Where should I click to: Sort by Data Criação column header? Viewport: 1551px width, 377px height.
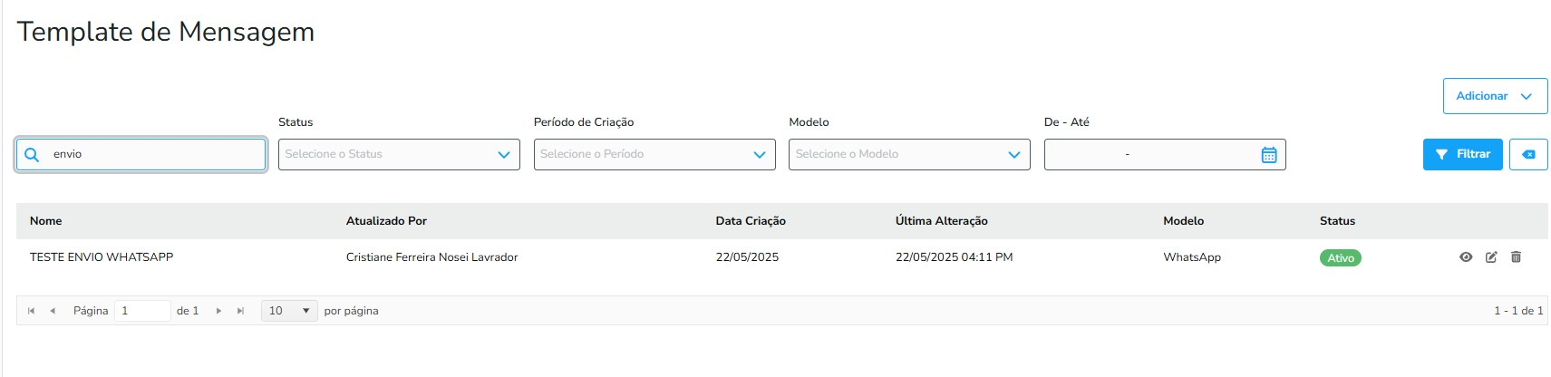(x=750, y=221)
